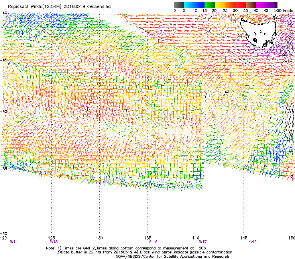Click the 130 longitude label

tap(100, 238)
